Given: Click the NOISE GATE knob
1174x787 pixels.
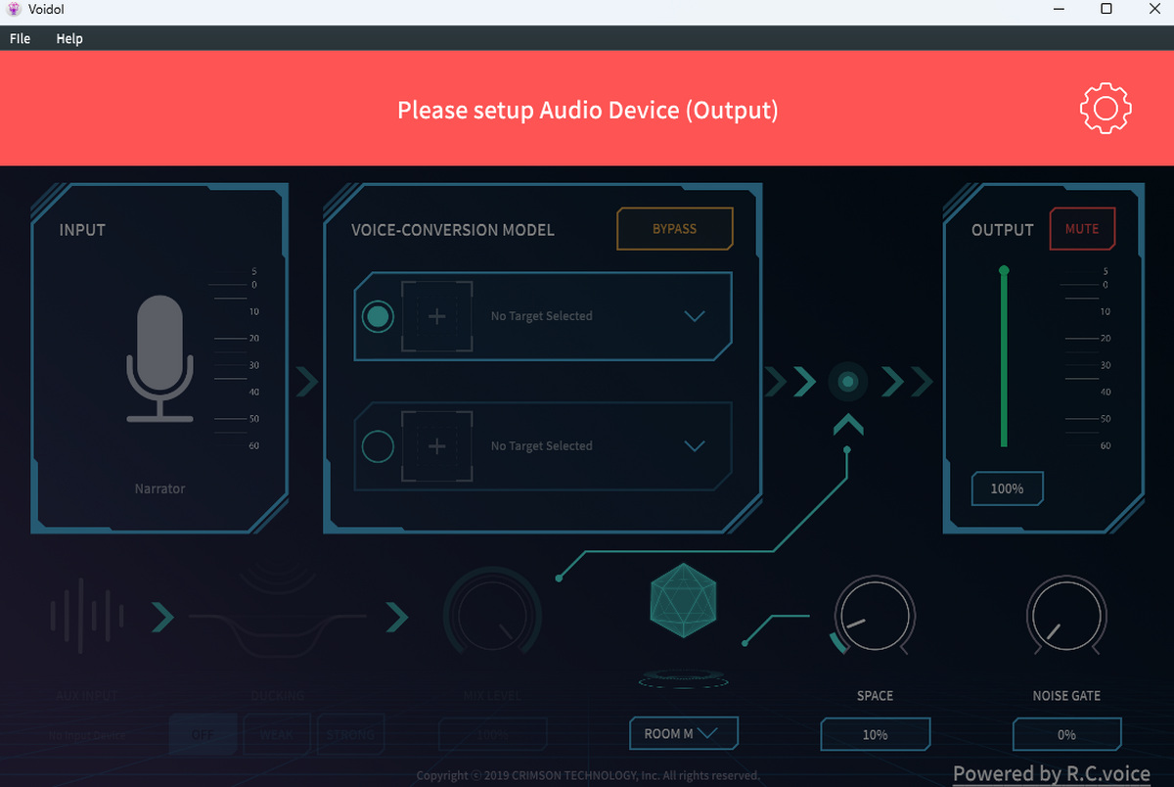Looking at the screenshot, I should (1066, 617).
